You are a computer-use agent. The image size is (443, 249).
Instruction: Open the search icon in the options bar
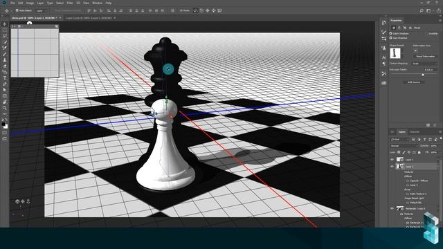click(422, 10)
